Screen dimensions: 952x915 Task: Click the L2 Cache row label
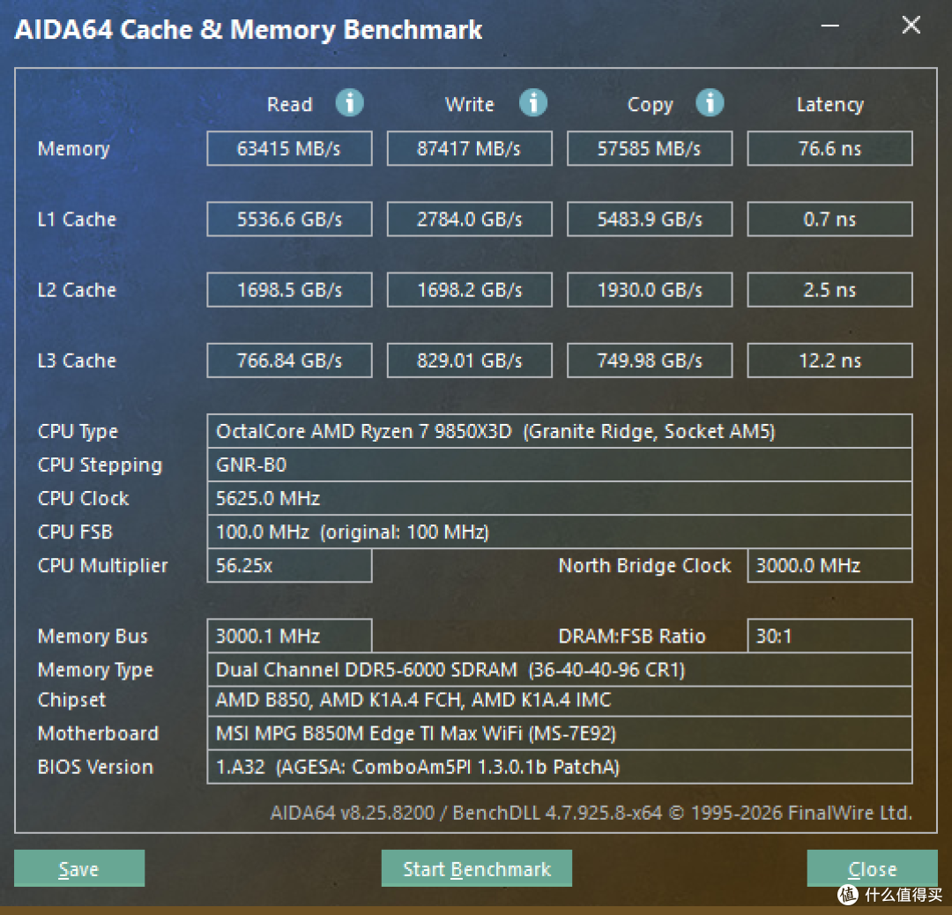[77, 290]
